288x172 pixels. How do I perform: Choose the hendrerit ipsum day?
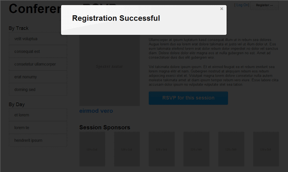point(38,140)
